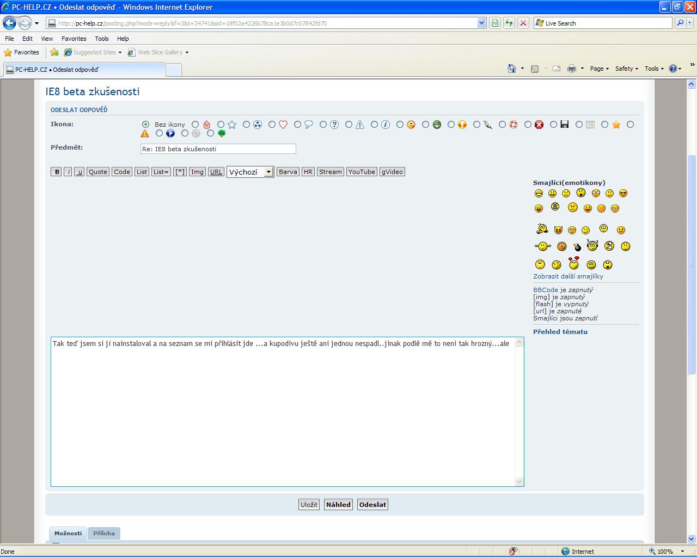Click the popup blocker status bar icon
The image size is (697, 557).
[x=513, y=551]
